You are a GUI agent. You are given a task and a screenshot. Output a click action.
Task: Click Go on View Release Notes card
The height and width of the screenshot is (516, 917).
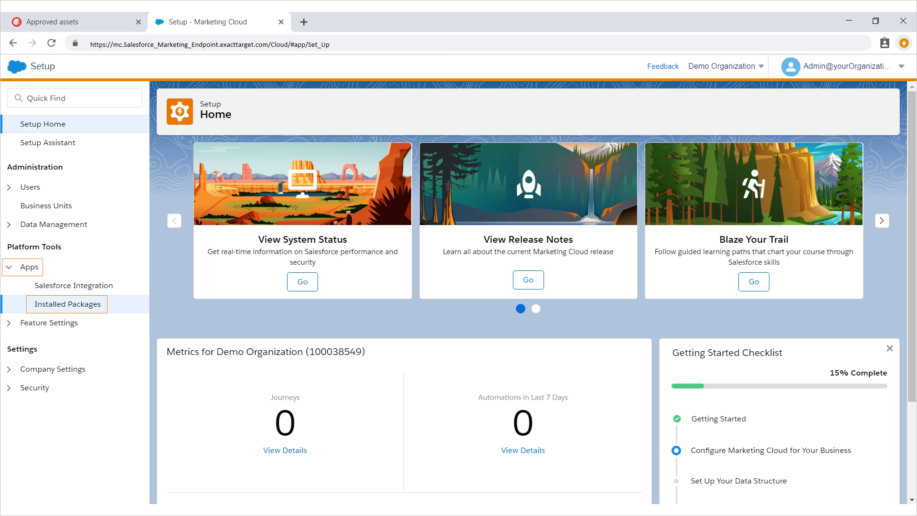pyautogui.click(x=528, y=280)
